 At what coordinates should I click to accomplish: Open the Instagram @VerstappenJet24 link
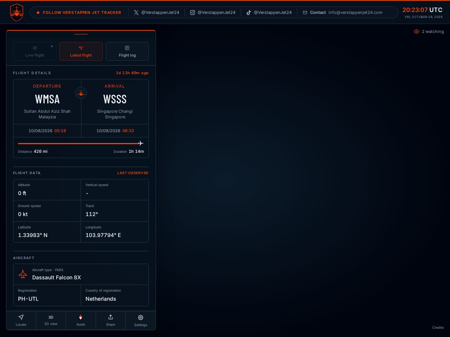pos(213,12)
